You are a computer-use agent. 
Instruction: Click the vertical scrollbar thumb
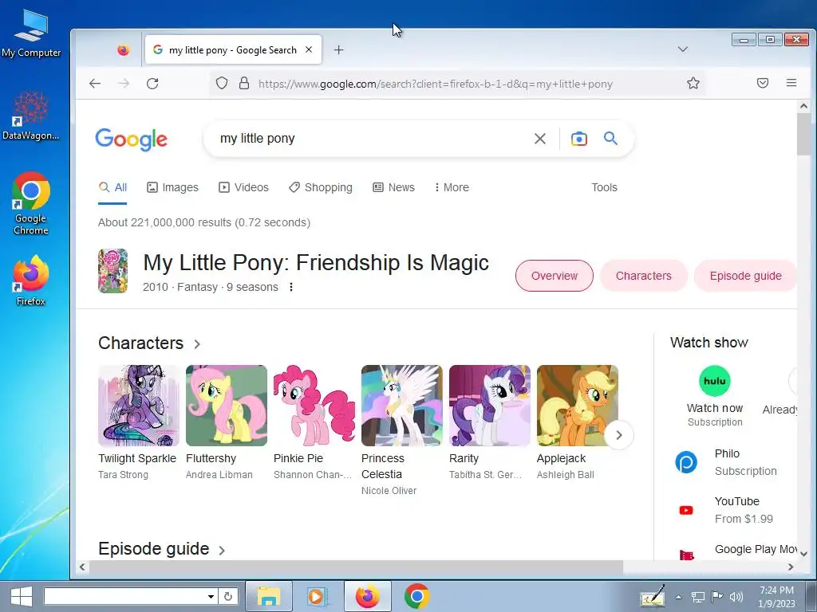pos(803,134)
